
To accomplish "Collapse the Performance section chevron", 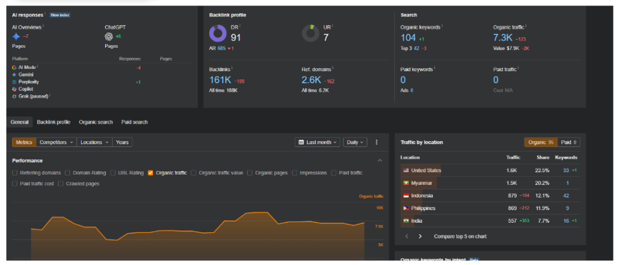I will coord(380,161).
